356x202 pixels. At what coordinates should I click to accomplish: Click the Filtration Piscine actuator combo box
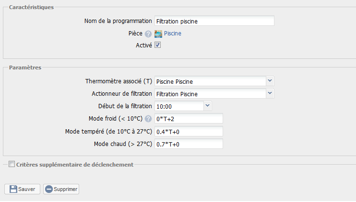pos(210,93)
